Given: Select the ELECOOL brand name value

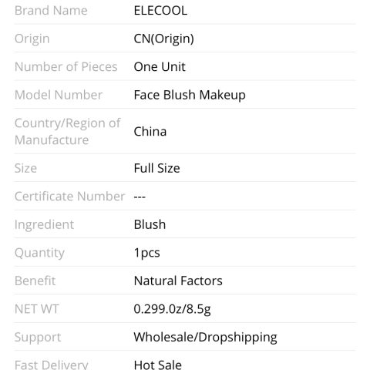Looking at the screenshot, I should (160, 11).
